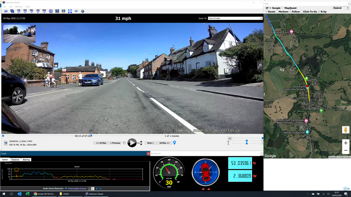351x197 pixels.
Task: Toggle the Follow checkbox
Action: click(x=290, y=12)
